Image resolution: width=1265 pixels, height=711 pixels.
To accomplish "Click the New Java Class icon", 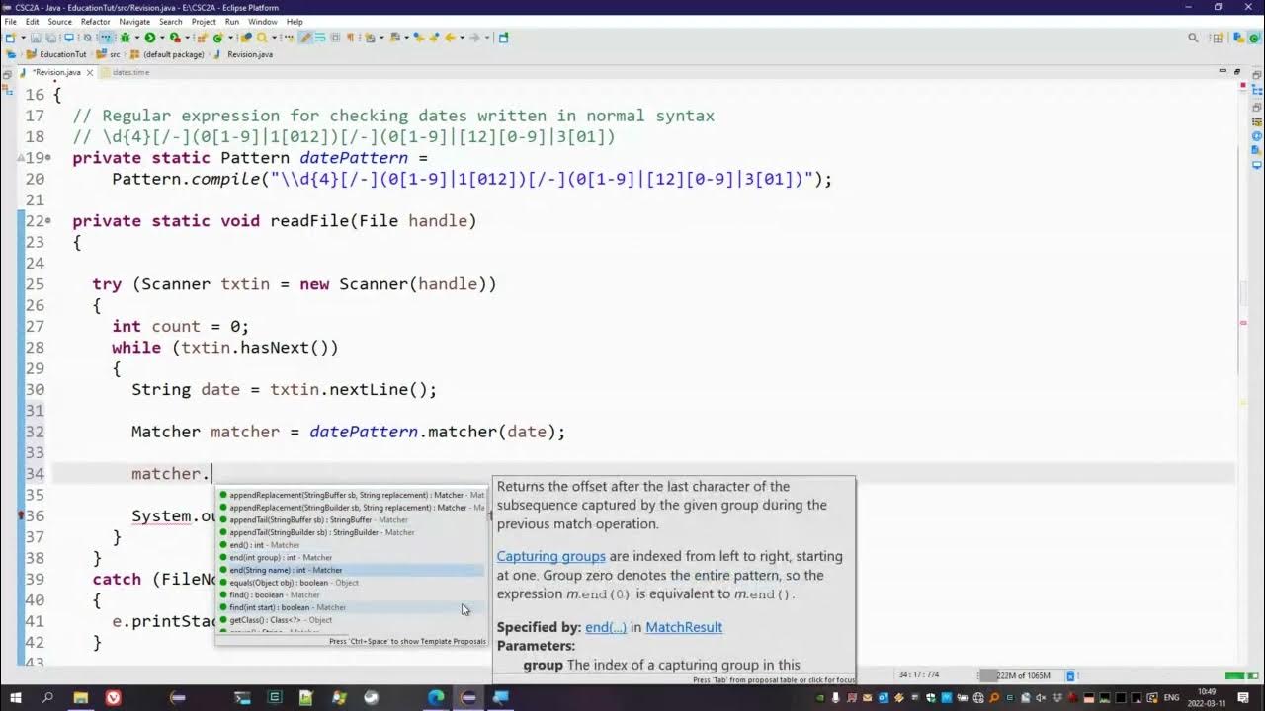I will (218, 38).
